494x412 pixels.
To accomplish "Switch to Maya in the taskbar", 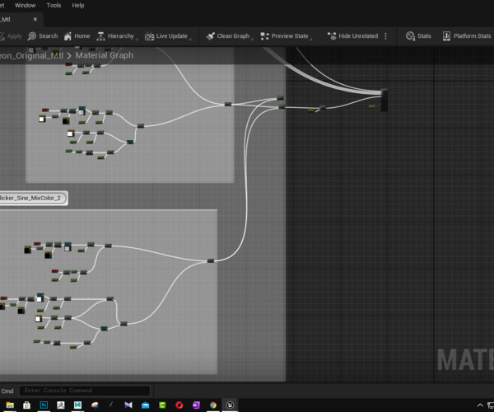I will (x=77, y=405).
